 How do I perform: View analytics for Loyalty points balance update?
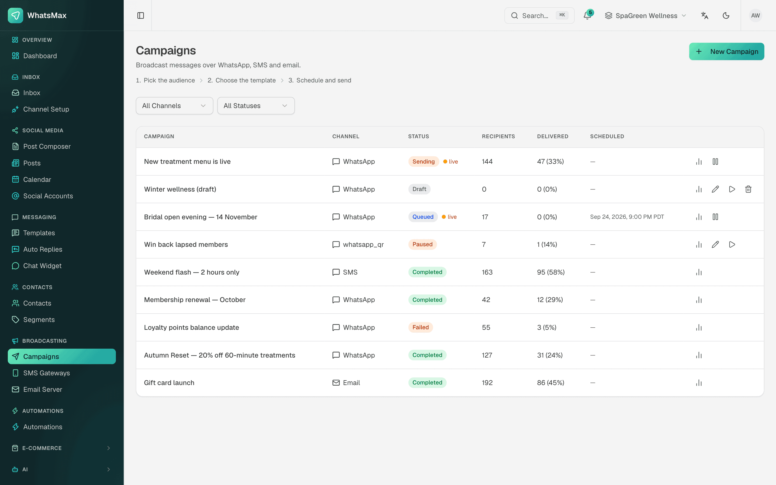click(699, 327)
